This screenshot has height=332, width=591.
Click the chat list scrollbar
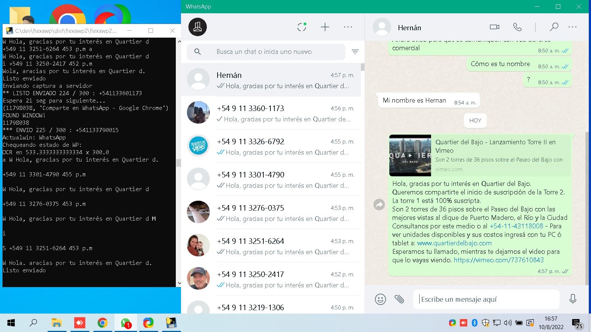pyautogui.click(x=363, y=67)
